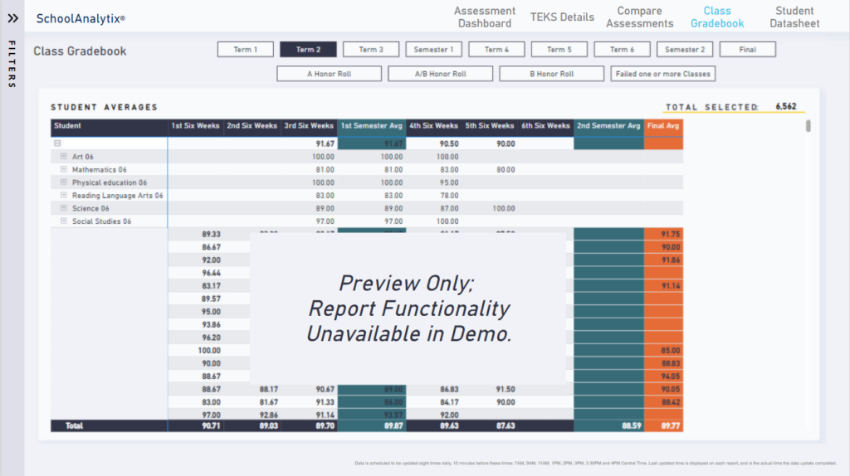Image resolution: width=850 pixels, height=476 pixels.
Task: Go to Compare Assessments tab
Action: click(x=639, y=17)
